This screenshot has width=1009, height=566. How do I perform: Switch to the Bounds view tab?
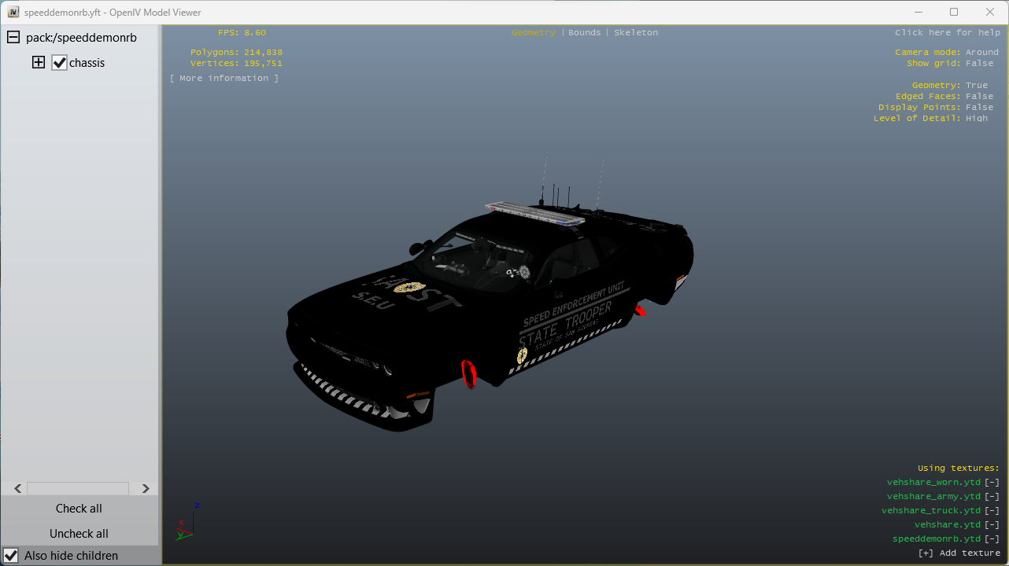584,33
